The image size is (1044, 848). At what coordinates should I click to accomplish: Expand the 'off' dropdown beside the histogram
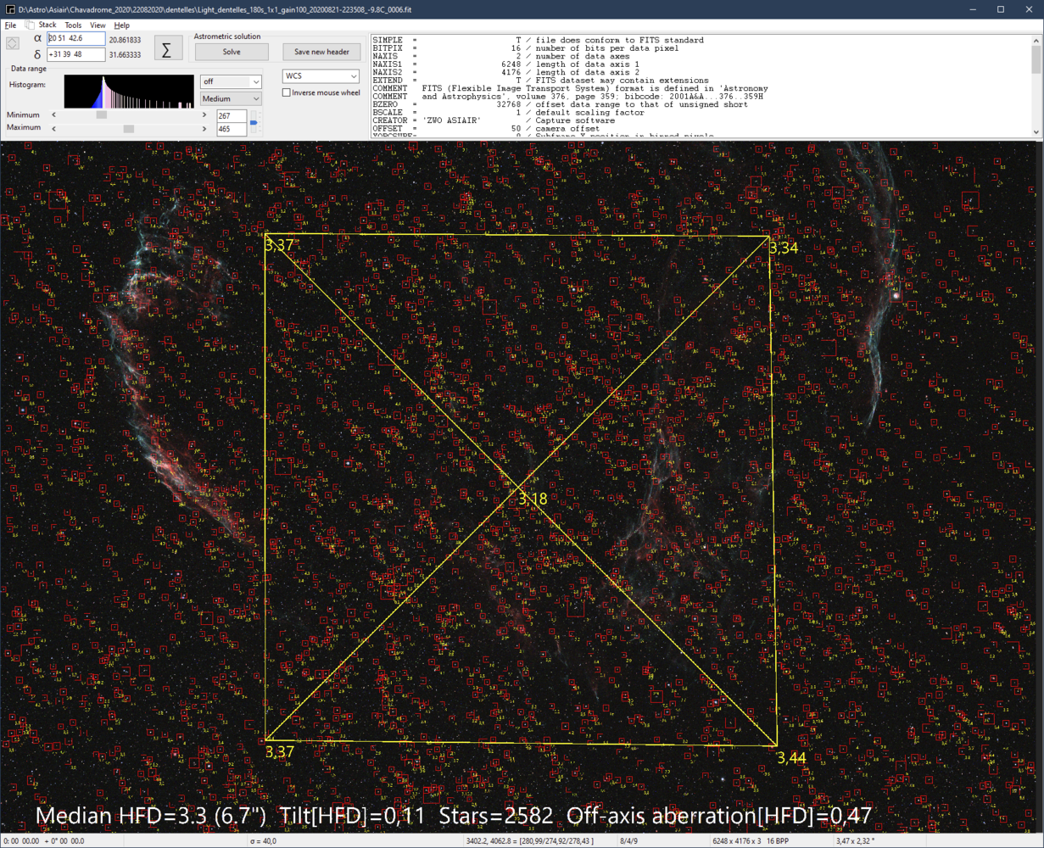pos(231,81)
